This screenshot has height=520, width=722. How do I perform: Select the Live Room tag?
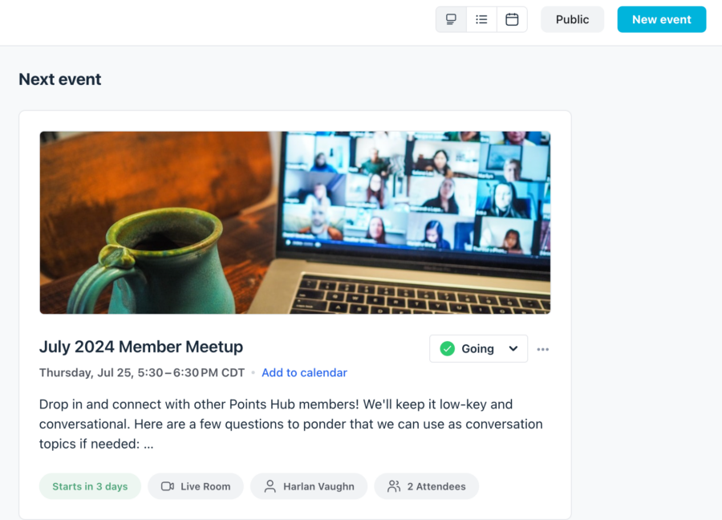tap(196, 486)
